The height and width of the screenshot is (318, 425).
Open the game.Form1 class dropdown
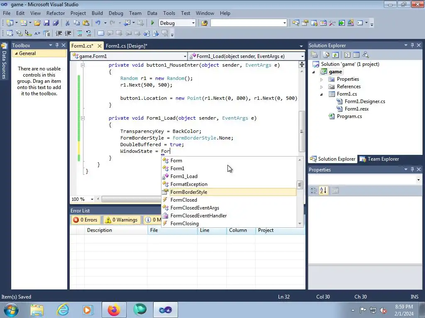[x=185, y=56]
